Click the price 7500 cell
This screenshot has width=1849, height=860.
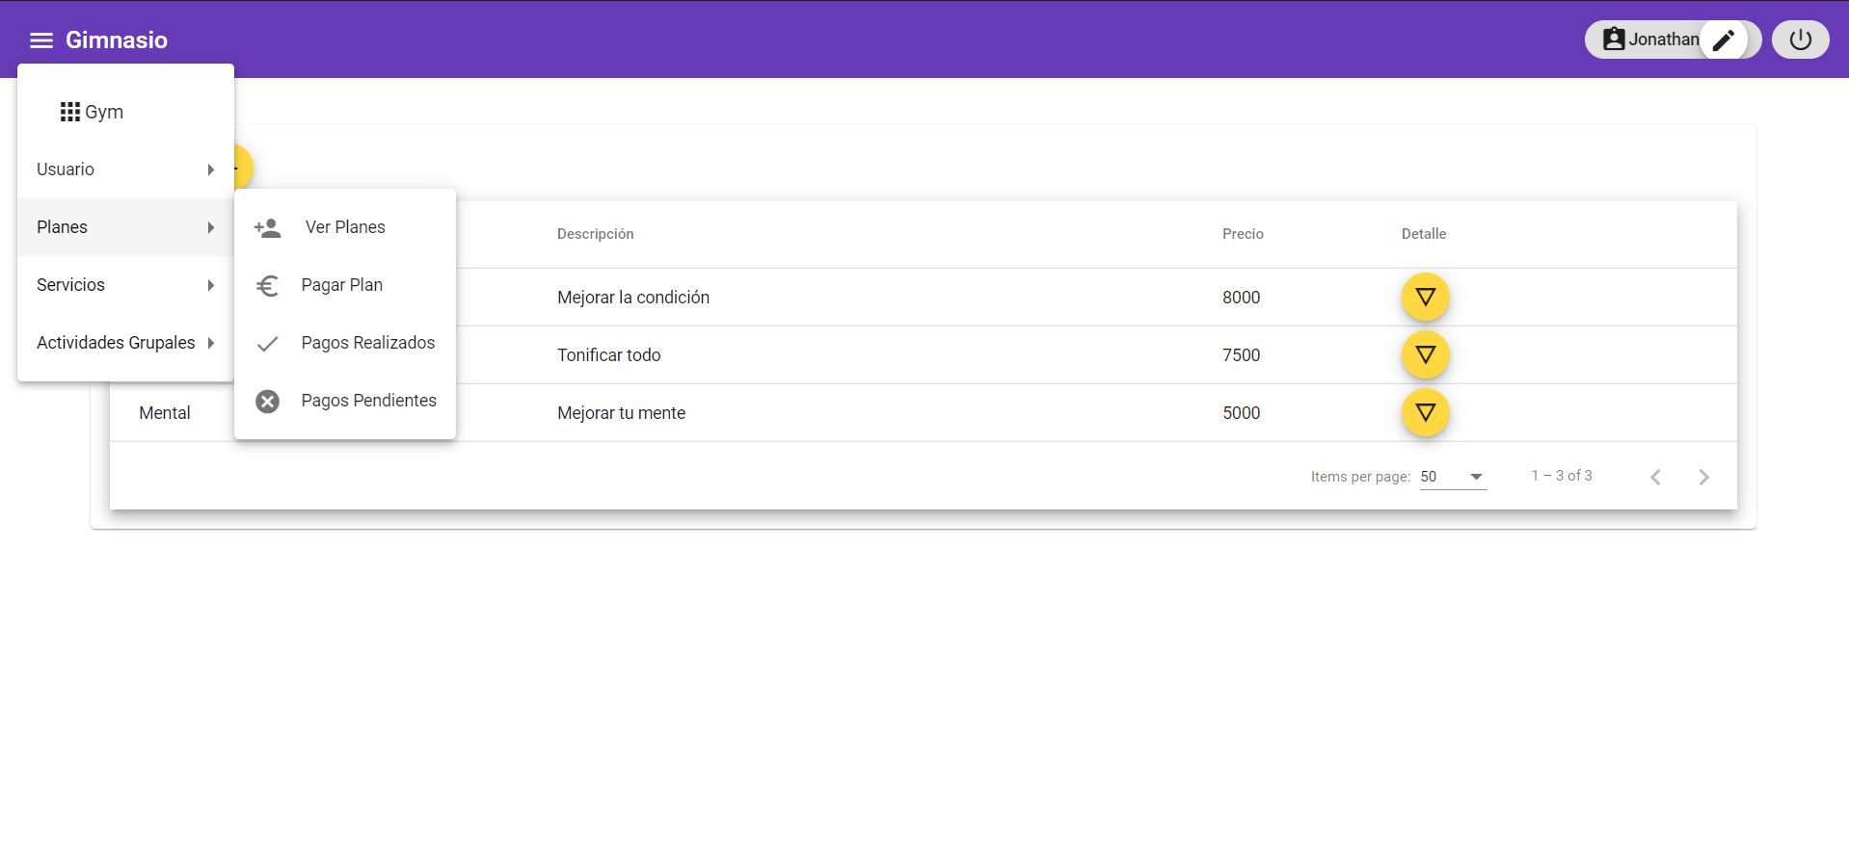coord(1242,355)
